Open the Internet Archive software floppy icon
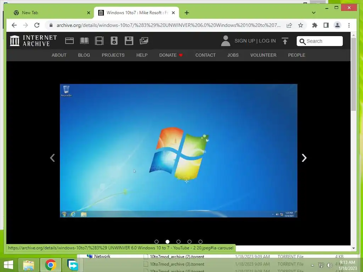 (x=129, y=41)
